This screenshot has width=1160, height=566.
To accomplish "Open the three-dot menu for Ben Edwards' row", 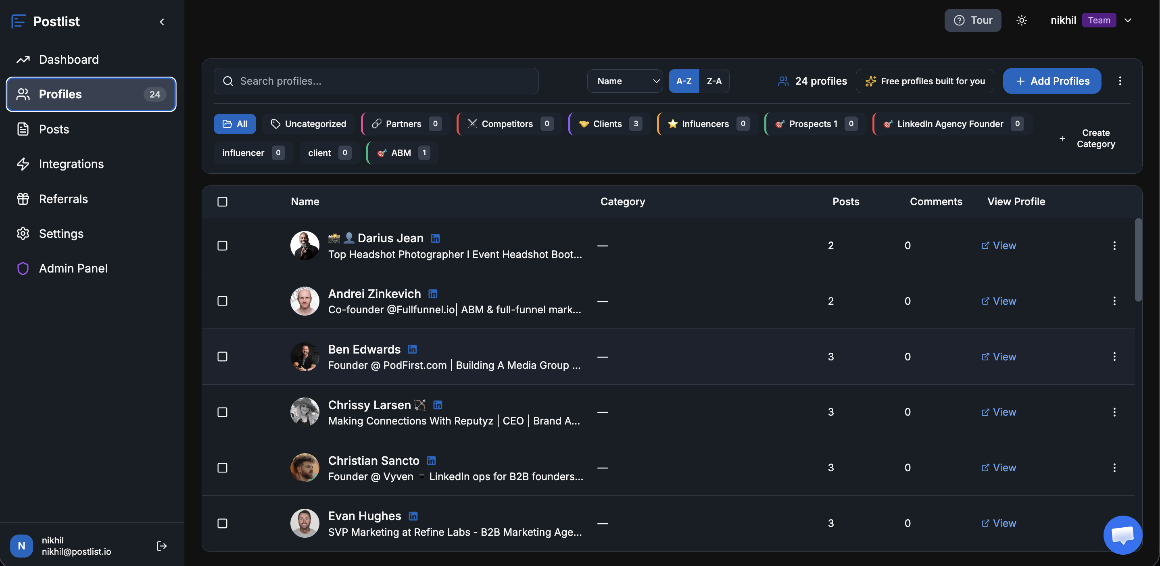I will [x=1114, y=357].
